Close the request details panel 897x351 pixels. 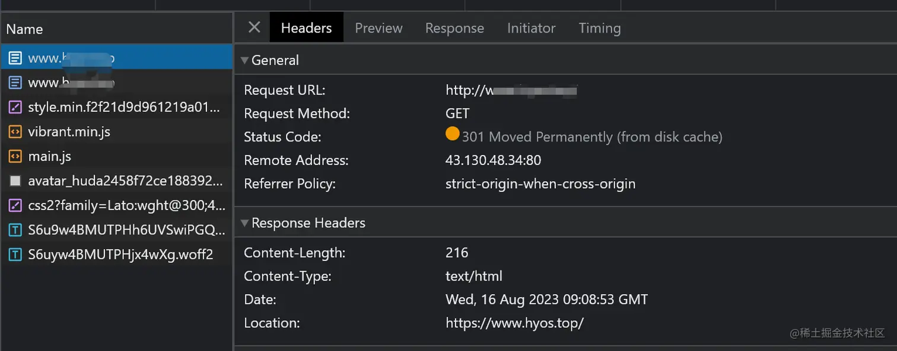click(x=254, y=27)
